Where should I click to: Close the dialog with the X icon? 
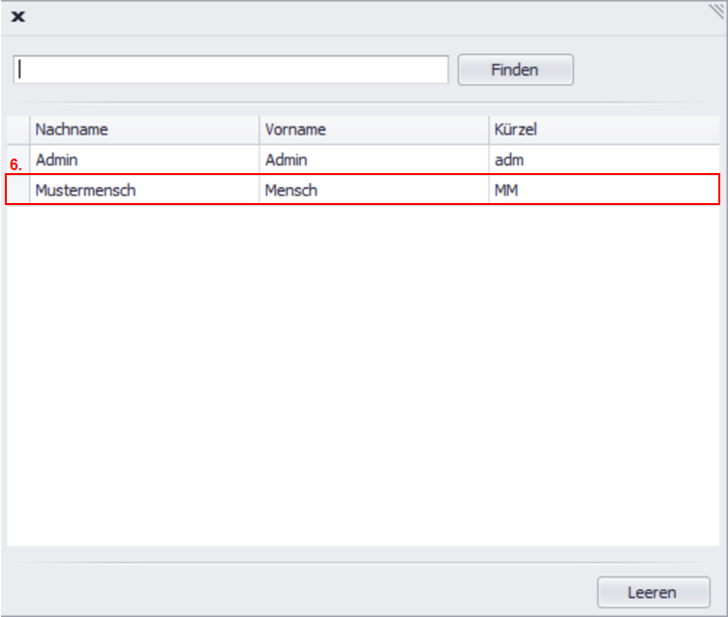click(17, 17)
